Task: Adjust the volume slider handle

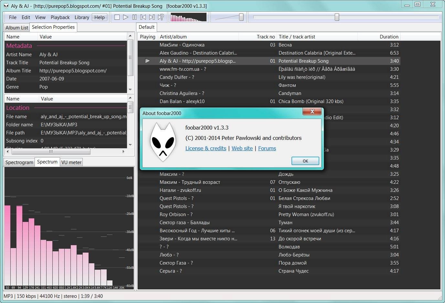Action: [241, 17]
